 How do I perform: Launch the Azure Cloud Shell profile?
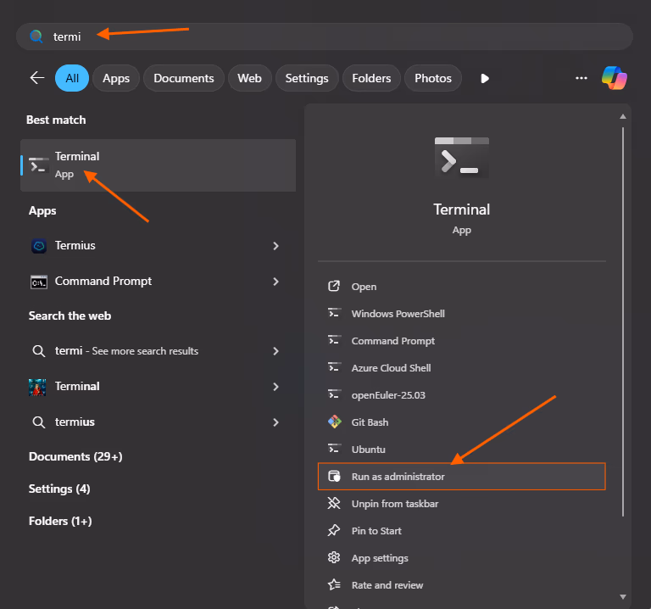(462, 368)
